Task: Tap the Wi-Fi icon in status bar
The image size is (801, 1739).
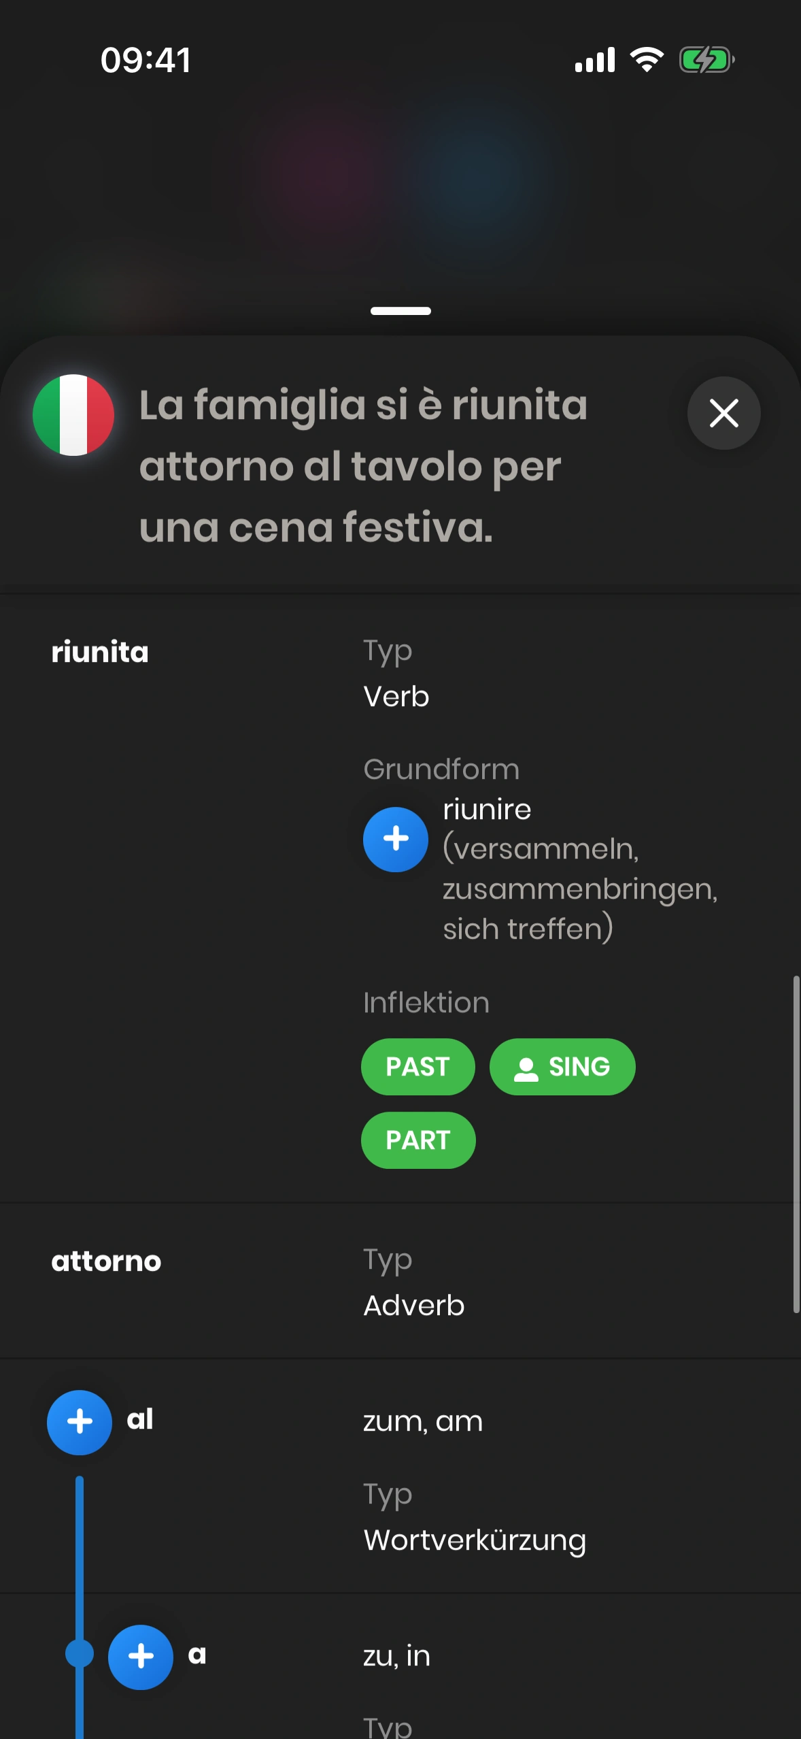Action: tap(647, 60)
